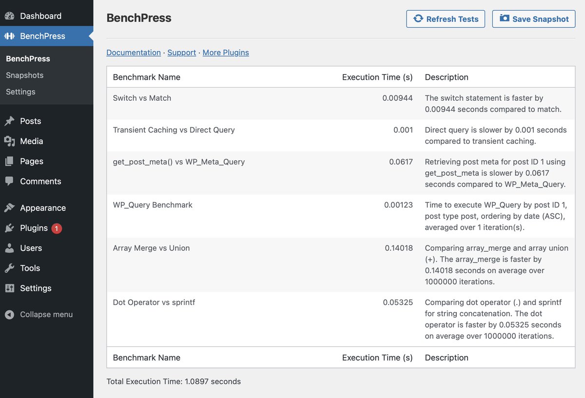Viewport: 585px width, 398px height.
Task: Click the Refresh Tests button
Action: tap(445, 19)
